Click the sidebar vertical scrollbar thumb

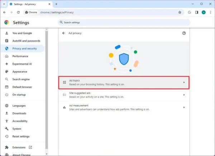(x=47, y=90)
